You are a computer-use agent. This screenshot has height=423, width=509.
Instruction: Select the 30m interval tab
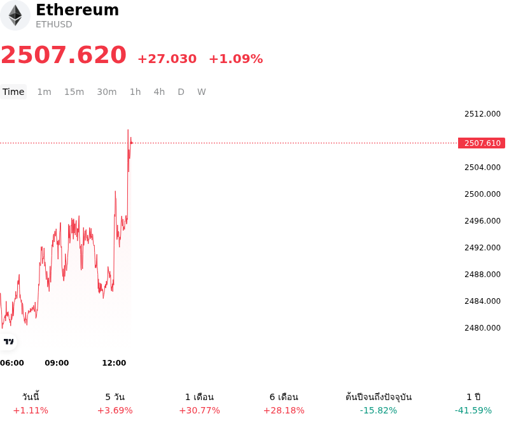pyautogui.click(x=107, y=92)
